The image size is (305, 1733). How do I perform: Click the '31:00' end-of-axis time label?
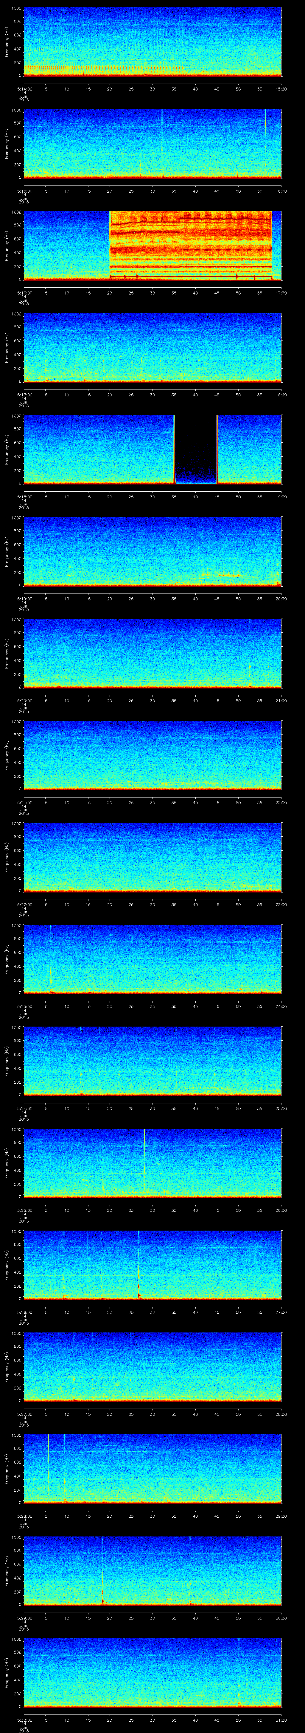[x=281, y=1720]
